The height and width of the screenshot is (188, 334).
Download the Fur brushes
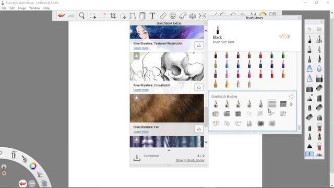coord(199,129)
